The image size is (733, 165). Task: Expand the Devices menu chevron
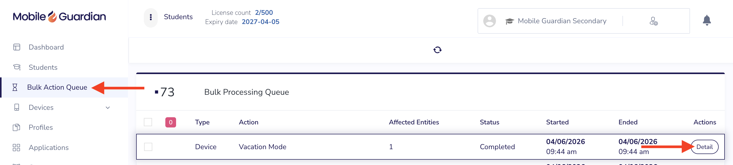tap(108, 108)
